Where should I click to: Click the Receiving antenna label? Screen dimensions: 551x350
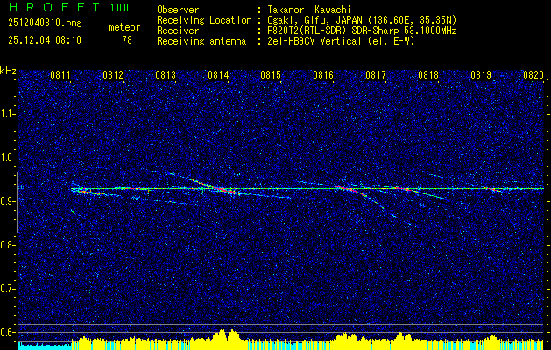point(201,41)
